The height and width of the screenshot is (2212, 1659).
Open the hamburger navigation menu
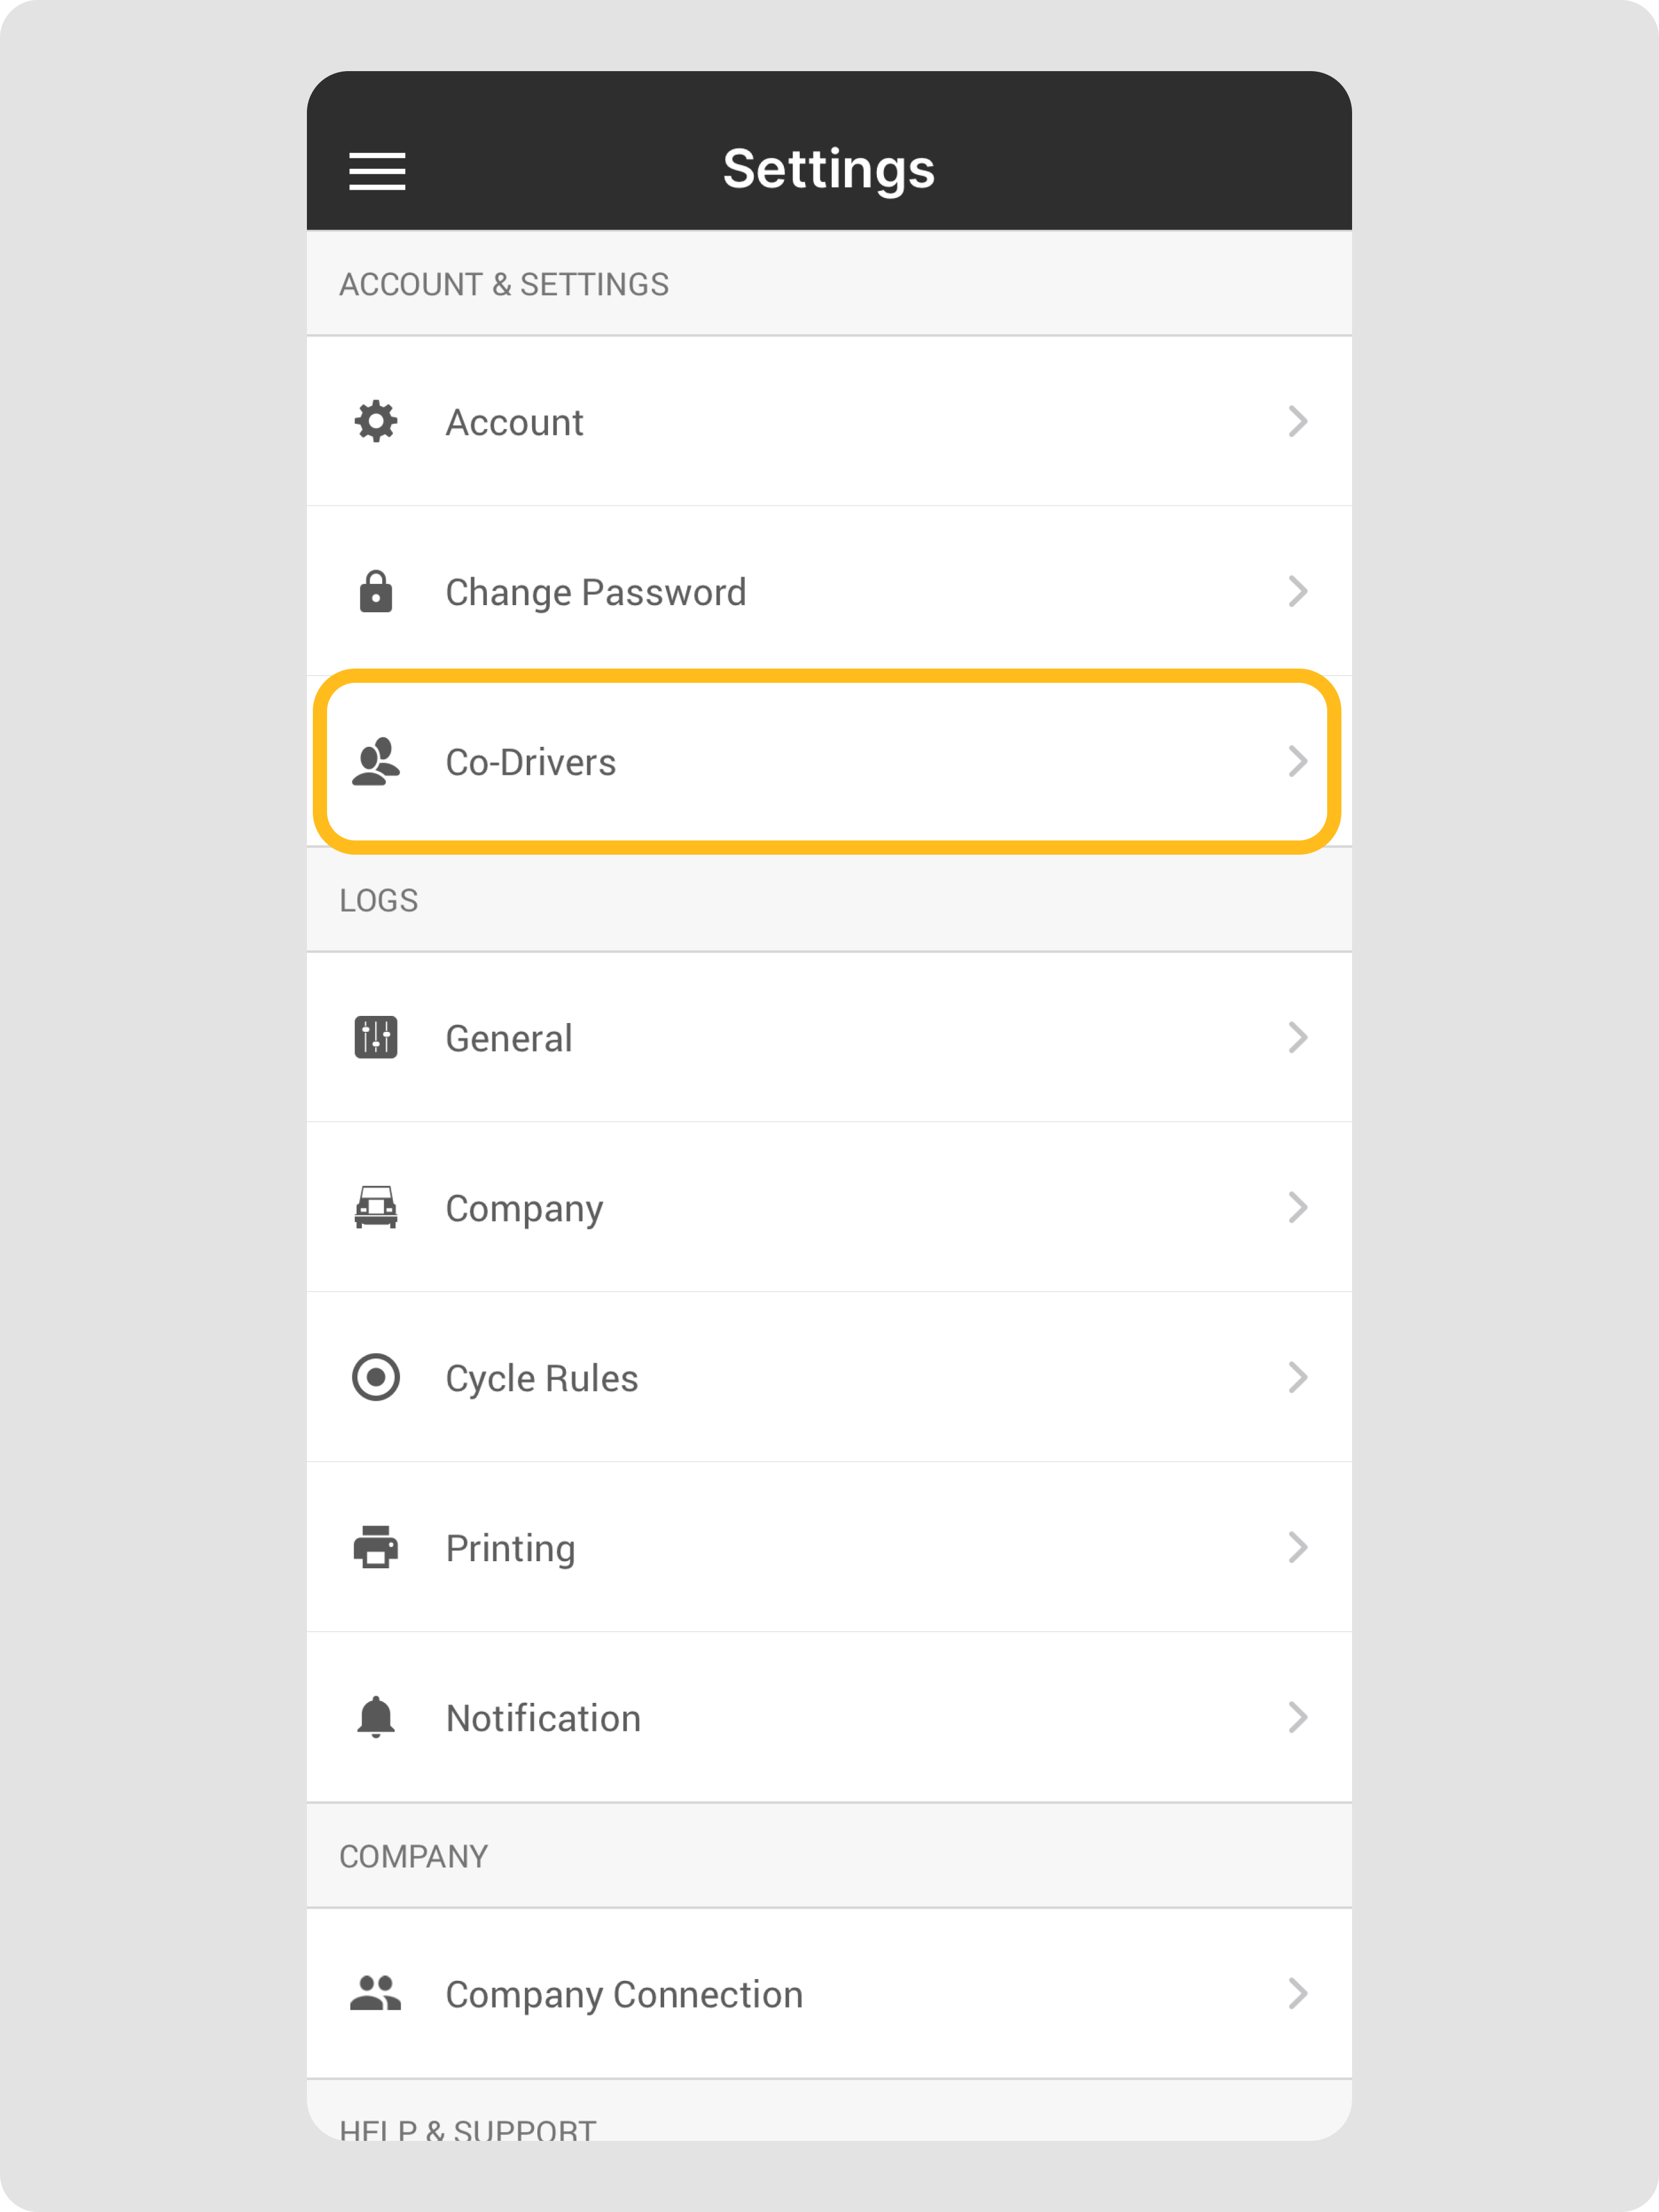pyautogui.click(x=377, y=171)
